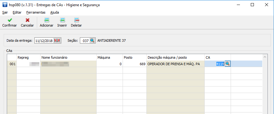Screen dimensions: 274x114
Task: Open the Ajuda menu
Action: pos(54,12)
